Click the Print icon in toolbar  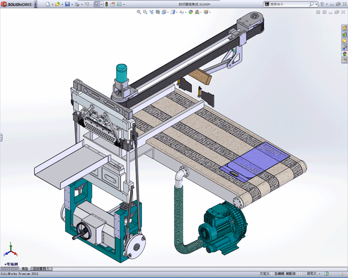point(77,4)
